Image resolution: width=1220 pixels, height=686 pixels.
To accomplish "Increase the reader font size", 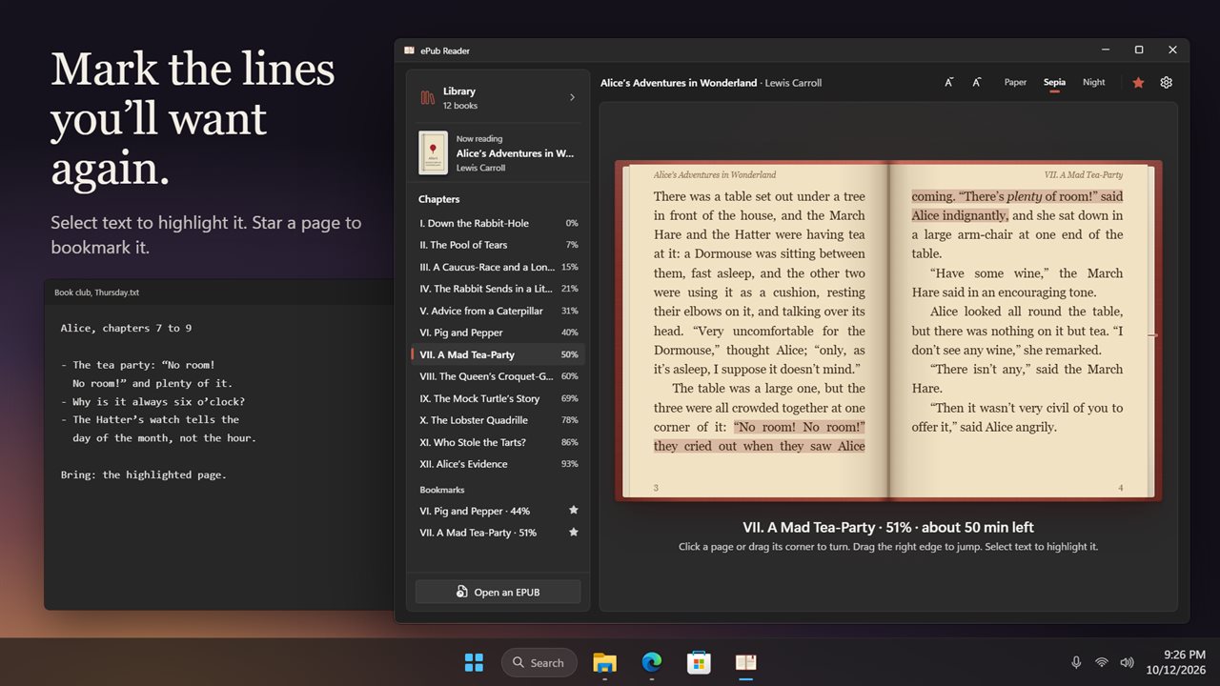I will [977, 83].
